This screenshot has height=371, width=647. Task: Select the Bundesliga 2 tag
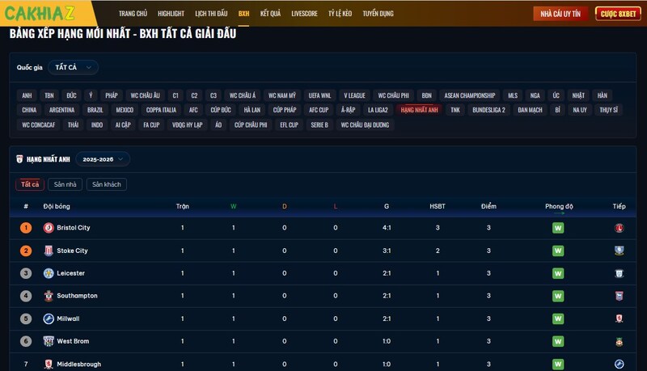pyautogui.click(x=488, y=110)
